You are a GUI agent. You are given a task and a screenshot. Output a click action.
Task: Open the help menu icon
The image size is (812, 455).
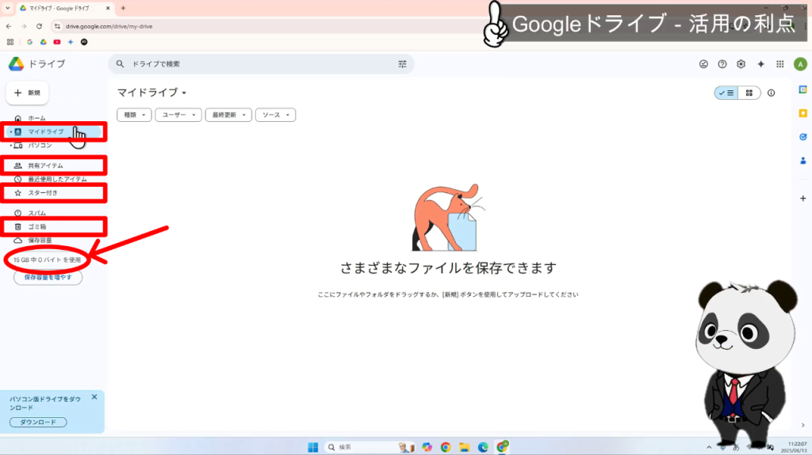tap(722, 64)
